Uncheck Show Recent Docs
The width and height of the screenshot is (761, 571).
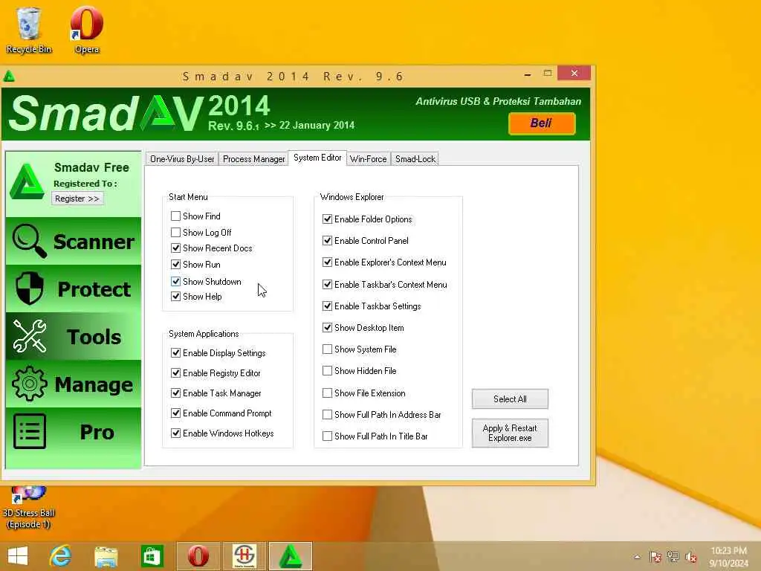[175, 248]
